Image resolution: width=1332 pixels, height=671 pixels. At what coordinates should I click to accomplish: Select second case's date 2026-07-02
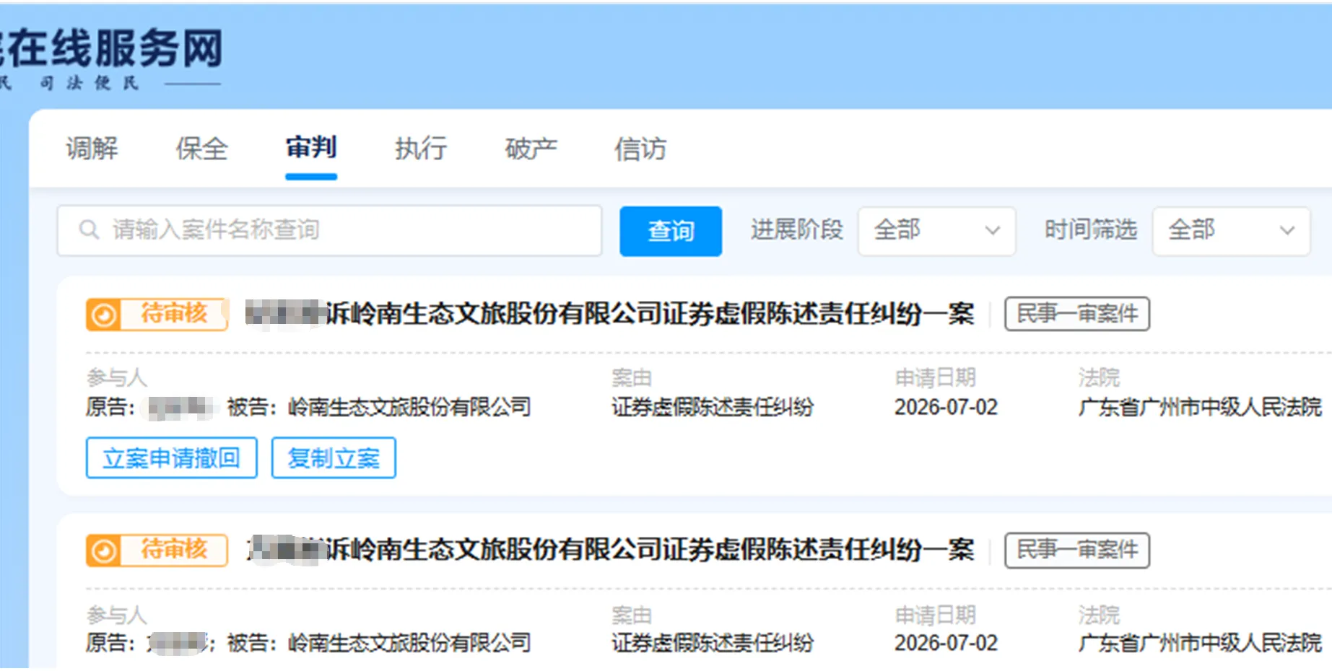946,643
